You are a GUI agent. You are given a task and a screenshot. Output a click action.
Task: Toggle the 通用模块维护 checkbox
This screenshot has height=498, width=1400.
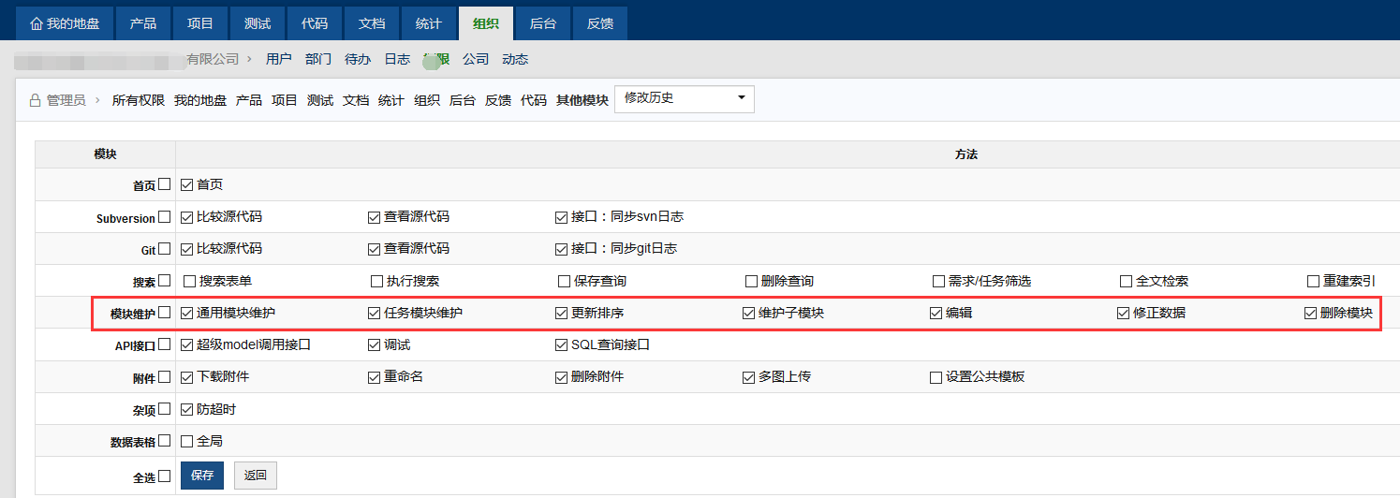coord(187,313)
